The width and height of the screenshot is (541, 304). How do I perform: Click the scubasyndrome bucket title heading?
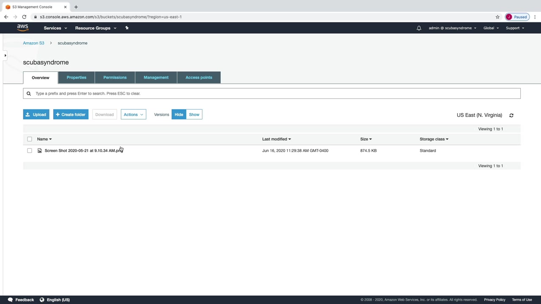pos(46,62)
